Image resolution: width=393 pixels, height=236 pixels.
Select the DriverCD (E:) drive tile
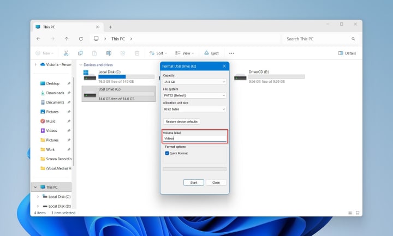click(x=269, y=77)
